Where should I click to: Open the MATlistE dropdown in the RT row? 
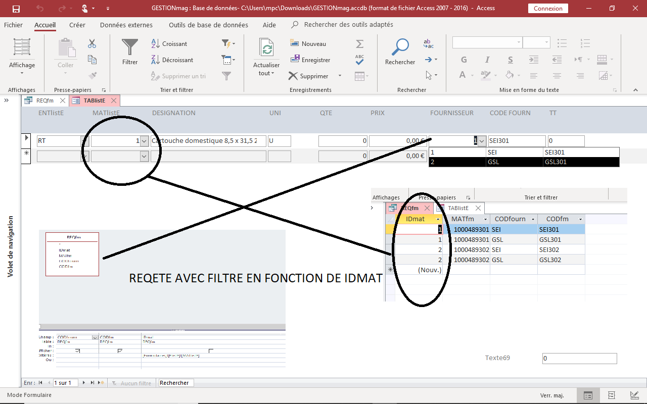(145, 141)
